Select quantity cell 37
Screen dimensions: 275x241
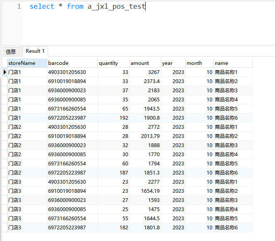(x=114, y=91)
